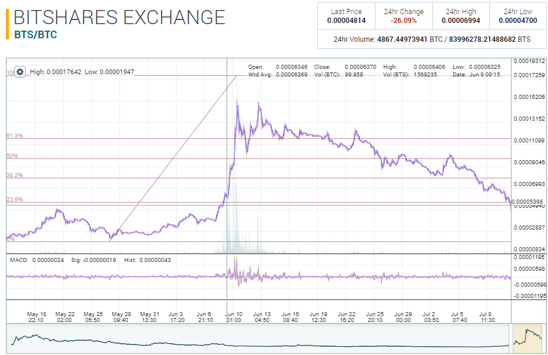
Task: Click the Sig value -0.00000019
Action: [99, 260]
